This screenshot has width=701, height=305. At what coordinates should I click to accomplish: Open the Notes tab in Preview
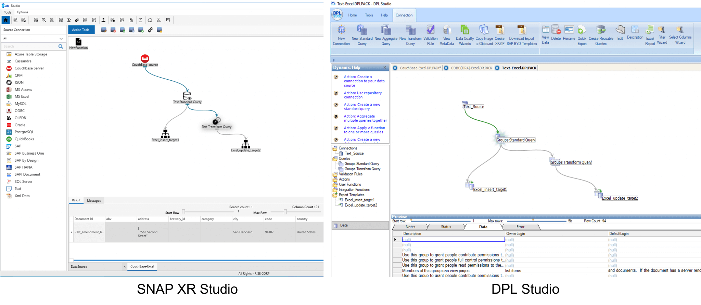click(410, 227)
